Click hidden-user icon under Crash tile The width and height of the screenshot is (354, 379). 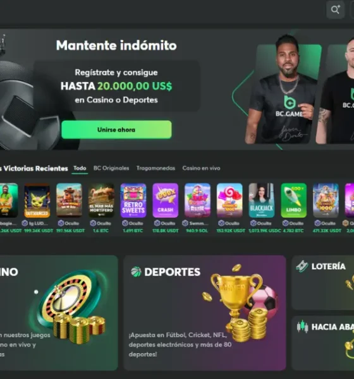(x=157, y=223)
